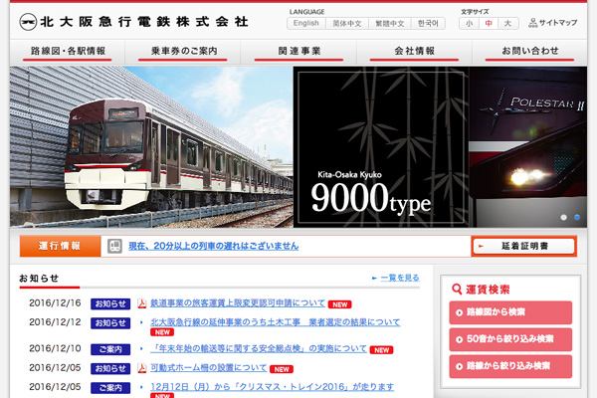The image size is (597, 398).
Task: Switch language to 繁體中文
Action: tap(389, 23)
